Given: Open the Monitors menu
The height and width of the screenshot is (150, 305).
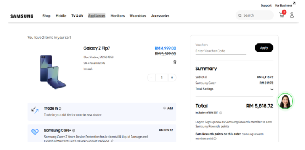Looking at the screenshot, I should point(117,16).
